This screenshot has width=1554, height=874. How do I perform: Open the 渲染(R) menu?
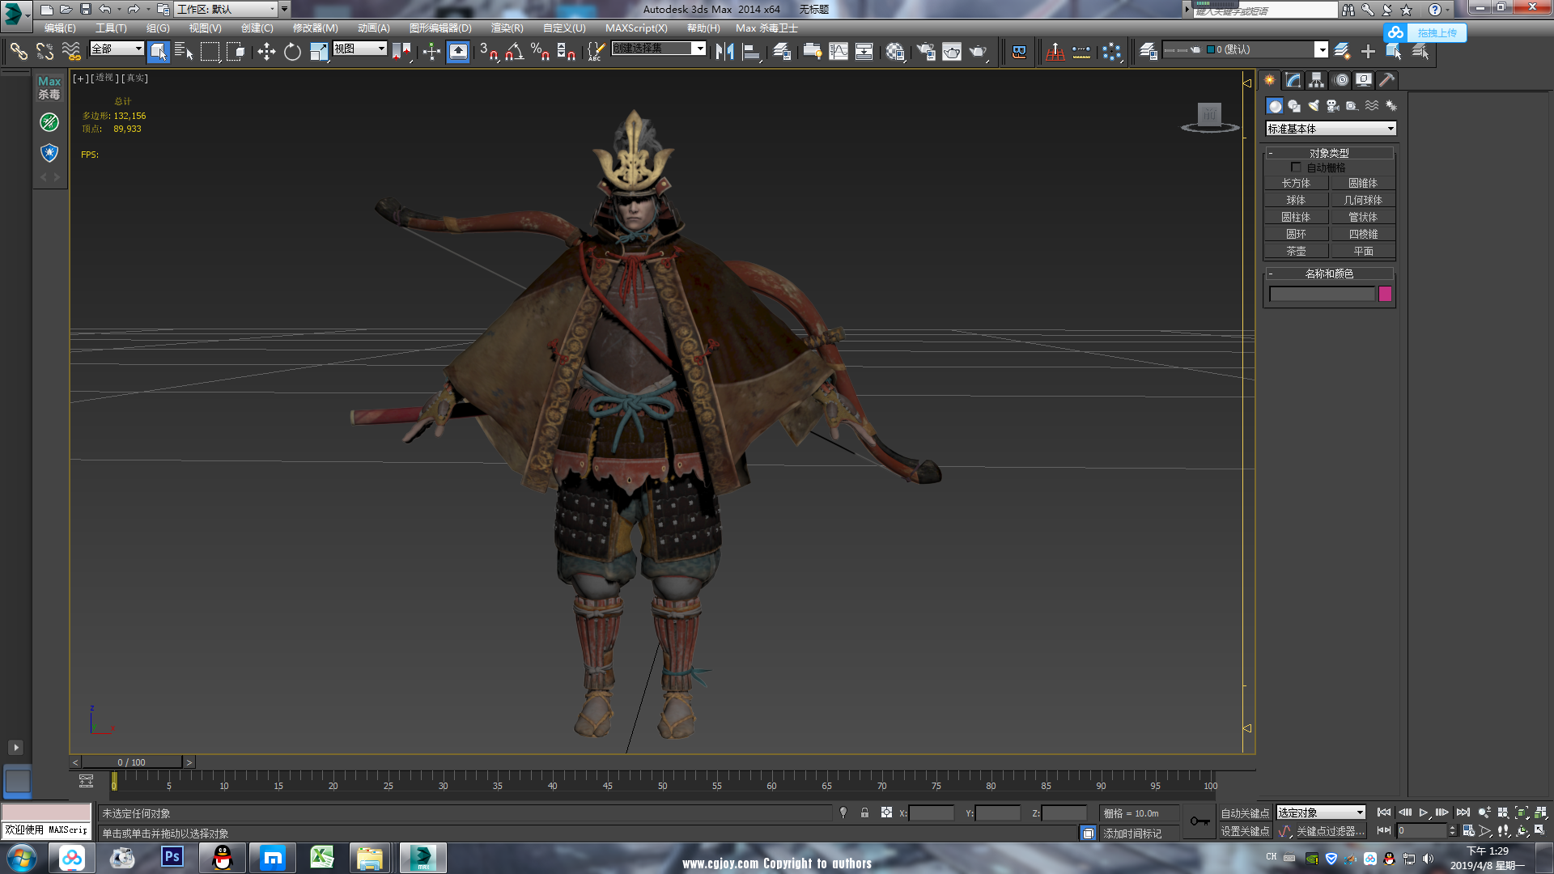pos(507,28)
